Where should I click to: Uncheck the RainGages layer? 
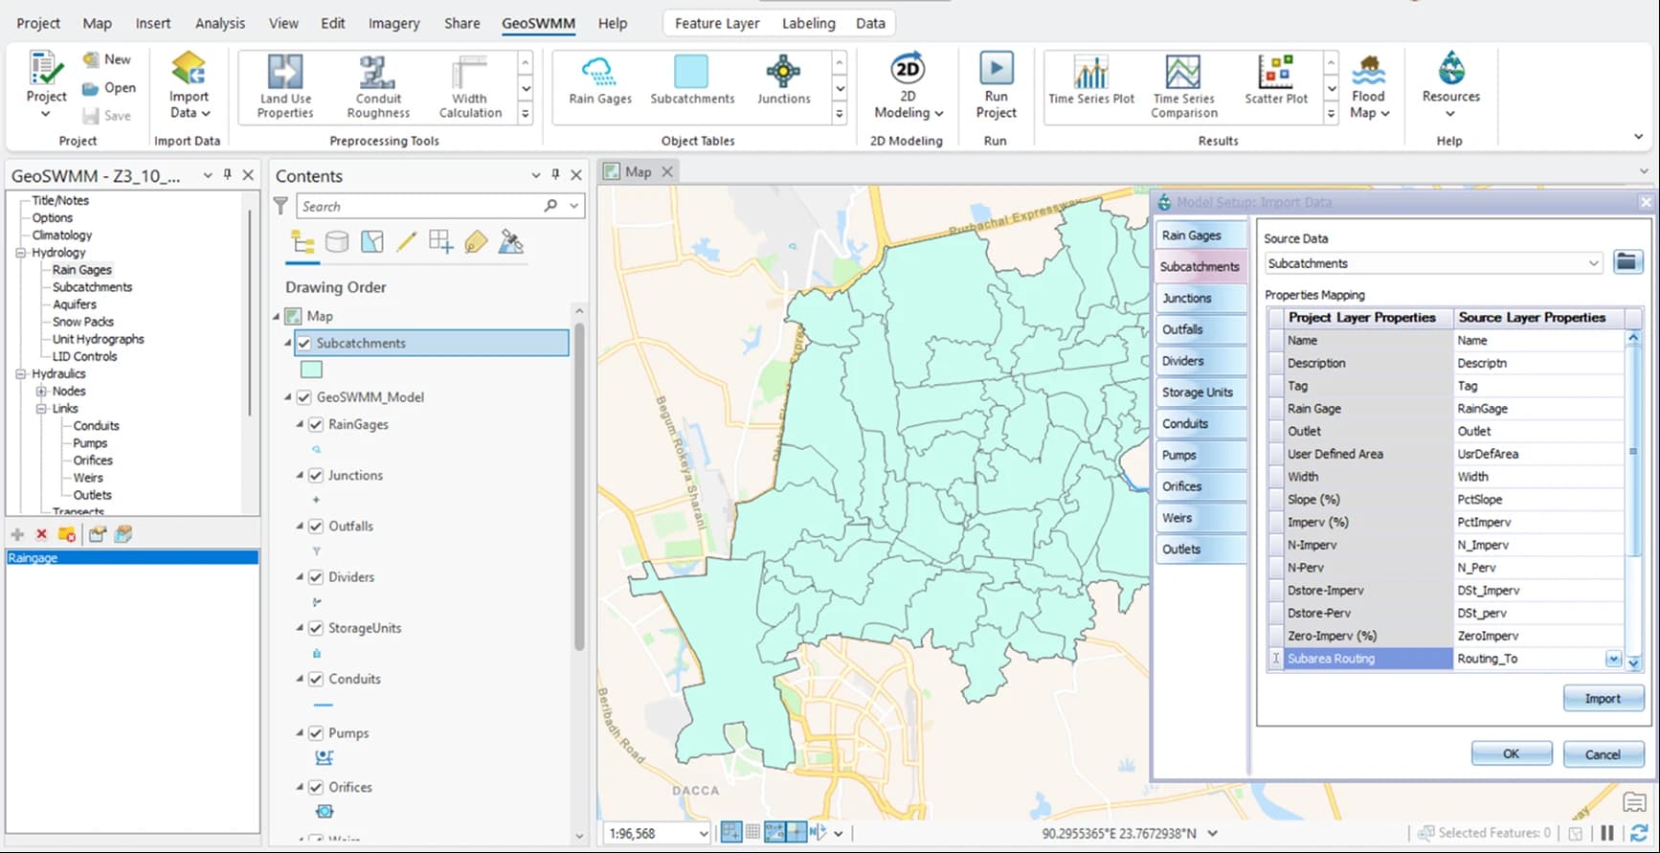(316, 424)
